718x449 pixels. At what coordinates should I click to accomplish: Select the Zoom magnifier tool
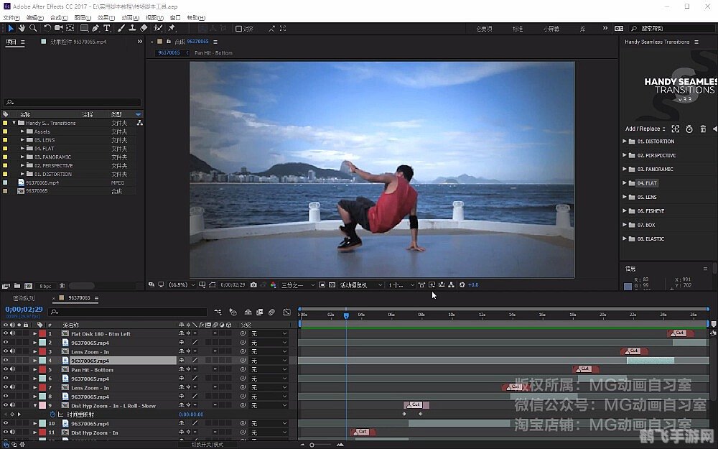33,28
